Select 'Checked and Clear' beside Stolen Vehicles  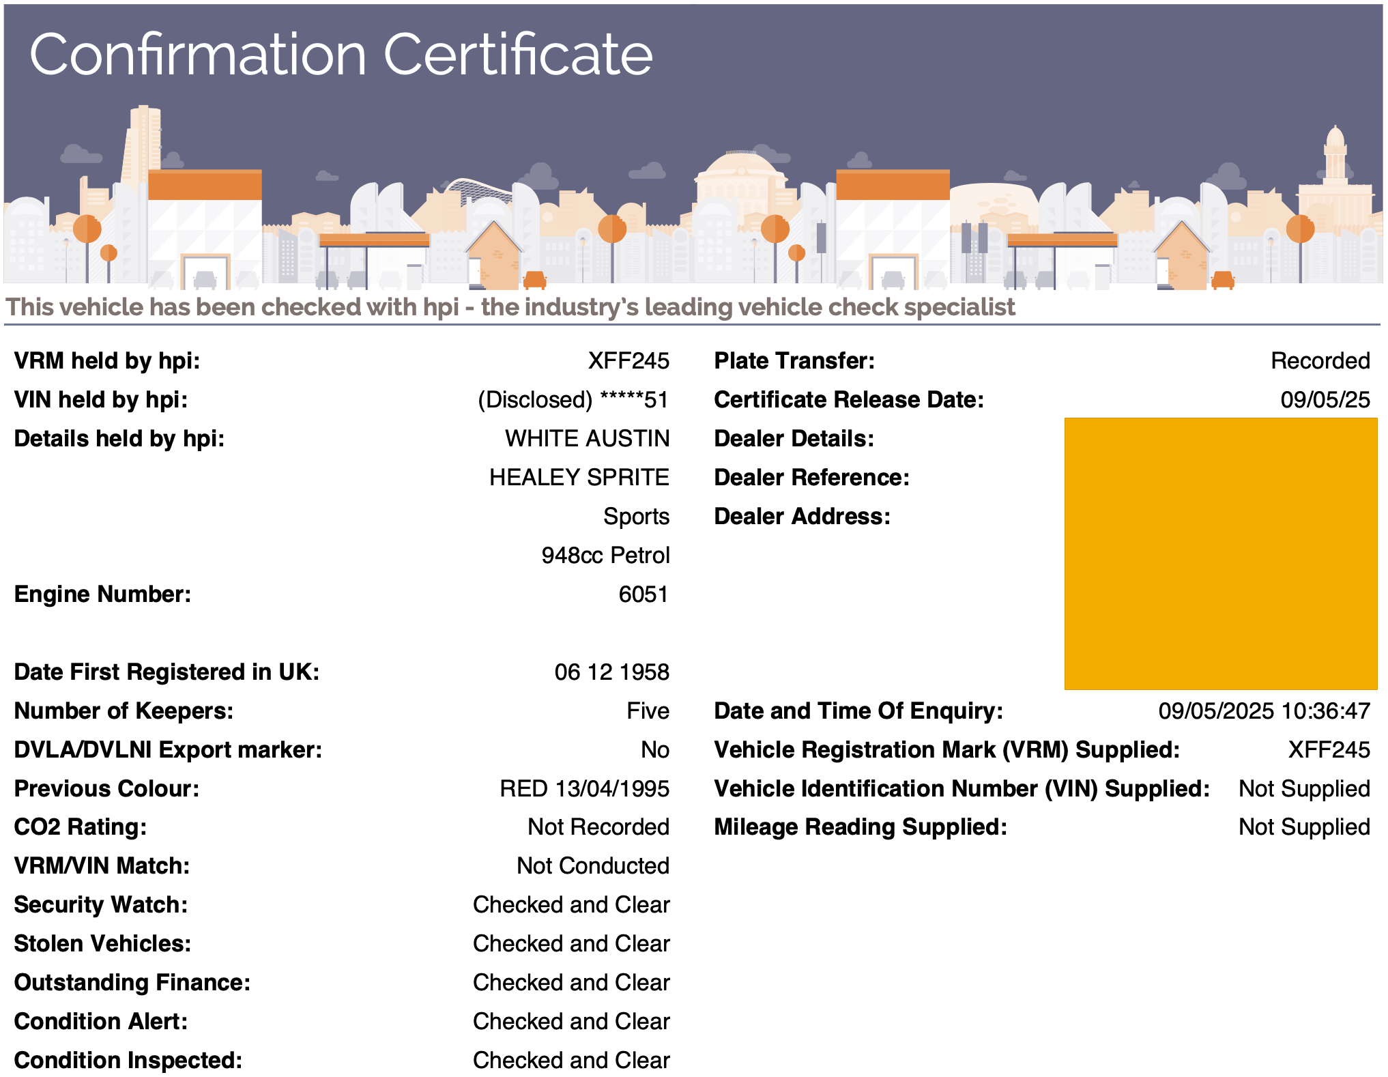571,943
